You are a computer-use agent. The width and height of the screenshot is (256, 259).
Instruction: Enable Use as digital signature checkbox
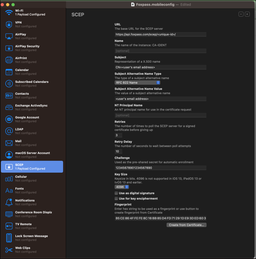click(x=116, y=193)
